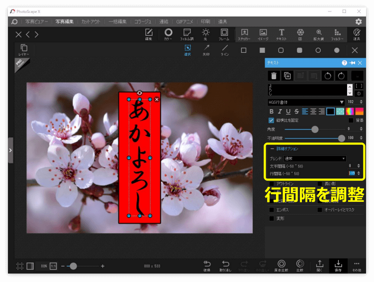Enable the 変形 transform checkbox
The width and height of the screenshot is (374, 282).
272,218
